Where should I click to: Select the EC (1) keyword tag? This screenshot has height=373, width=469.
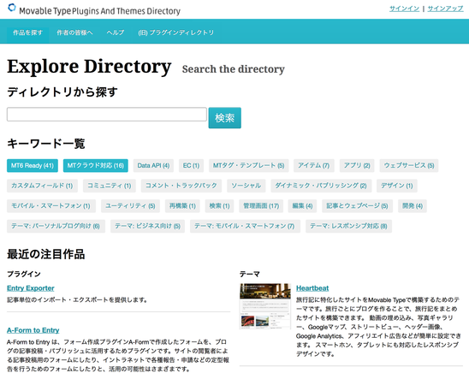191,166
